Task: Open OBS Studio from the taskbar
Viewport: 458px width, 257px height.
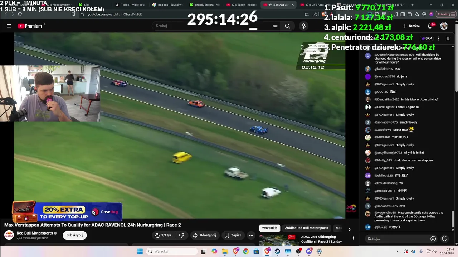Action: 298,251
